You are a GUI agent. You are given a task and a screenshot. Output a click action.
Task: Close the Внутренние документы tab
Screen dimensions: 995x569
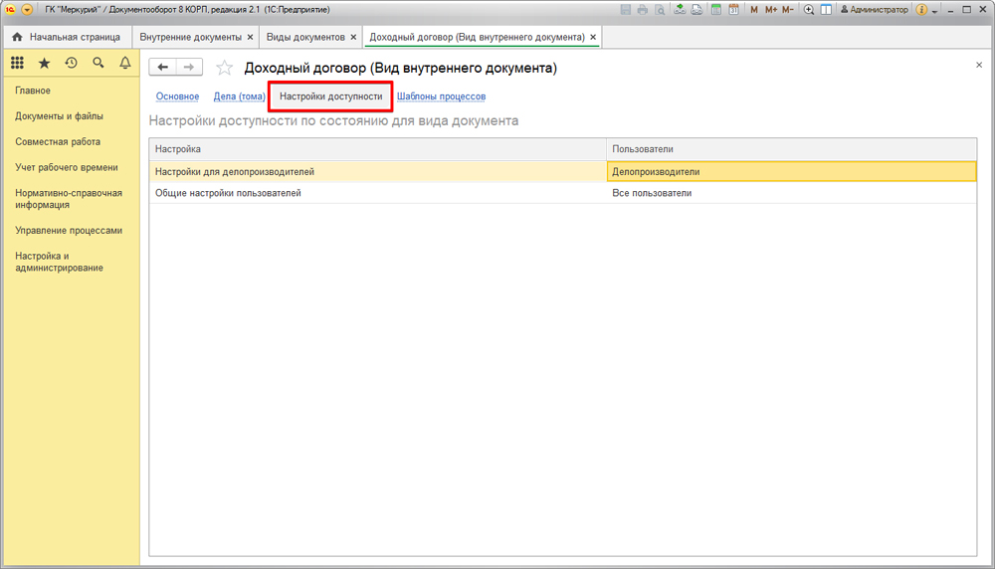tap(250, 37)
